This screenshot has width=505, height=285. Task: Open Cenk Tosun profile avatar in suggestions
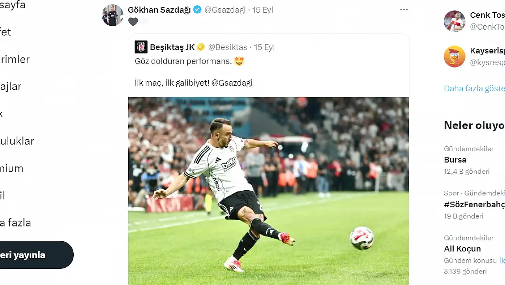pos(454,21)
